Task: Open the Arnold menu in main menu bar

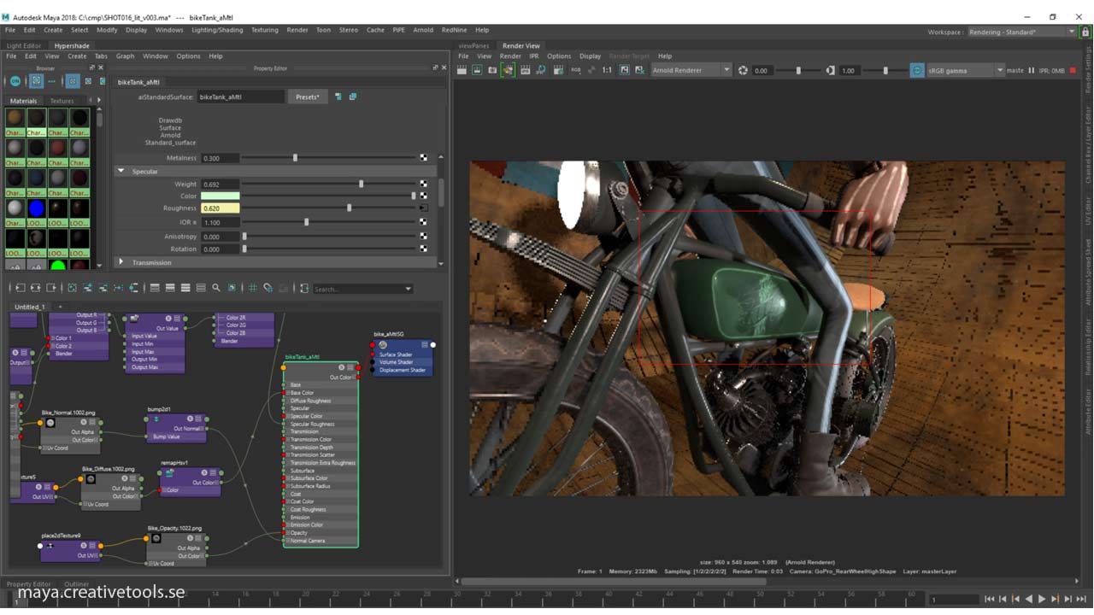Action: click(x=423, y=30)
